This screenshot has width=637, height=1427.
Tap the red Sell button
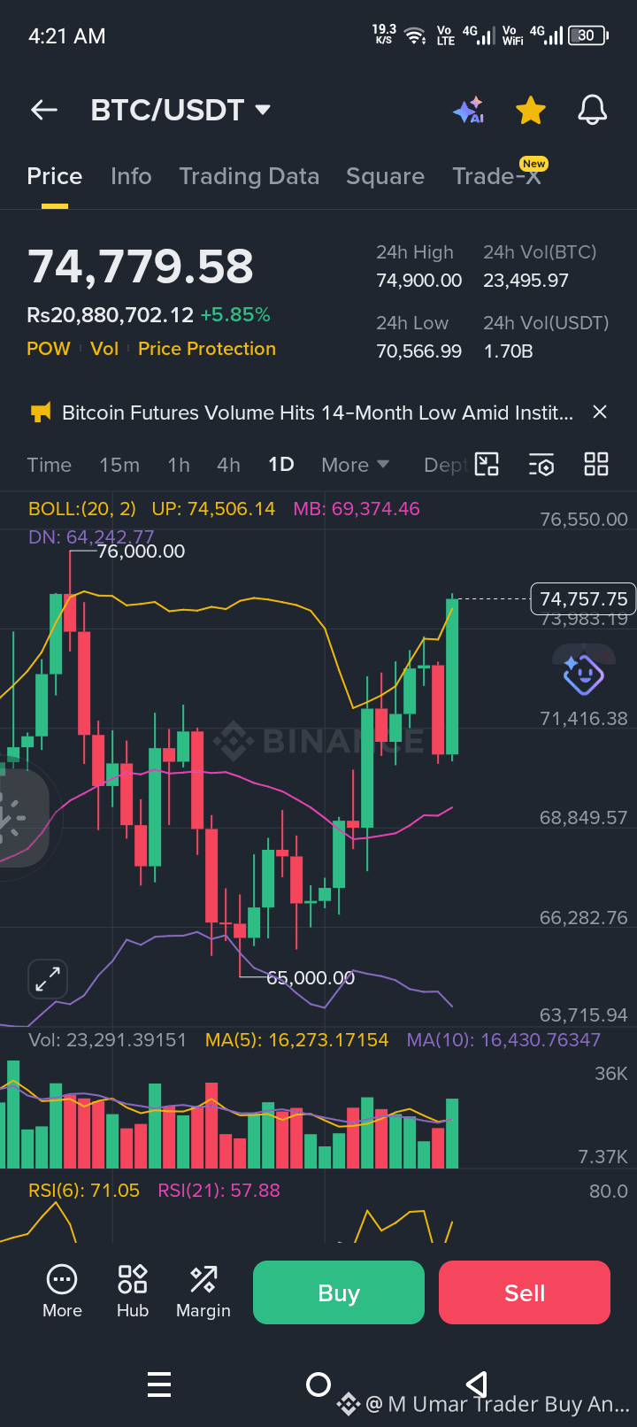click(x=525, y=1292)
